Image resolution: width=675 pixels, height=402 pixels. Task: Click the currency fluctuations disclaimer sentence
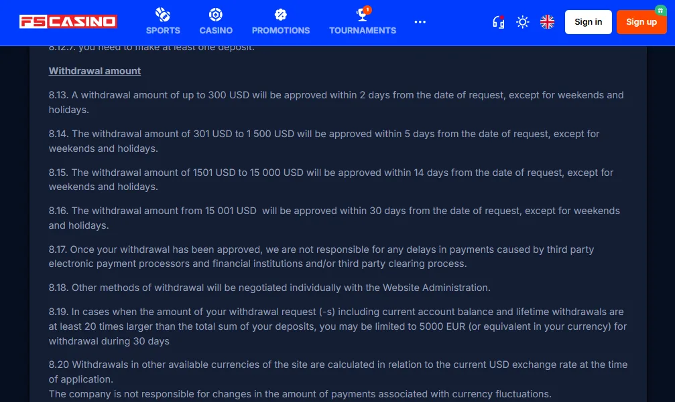pos(300,394)
